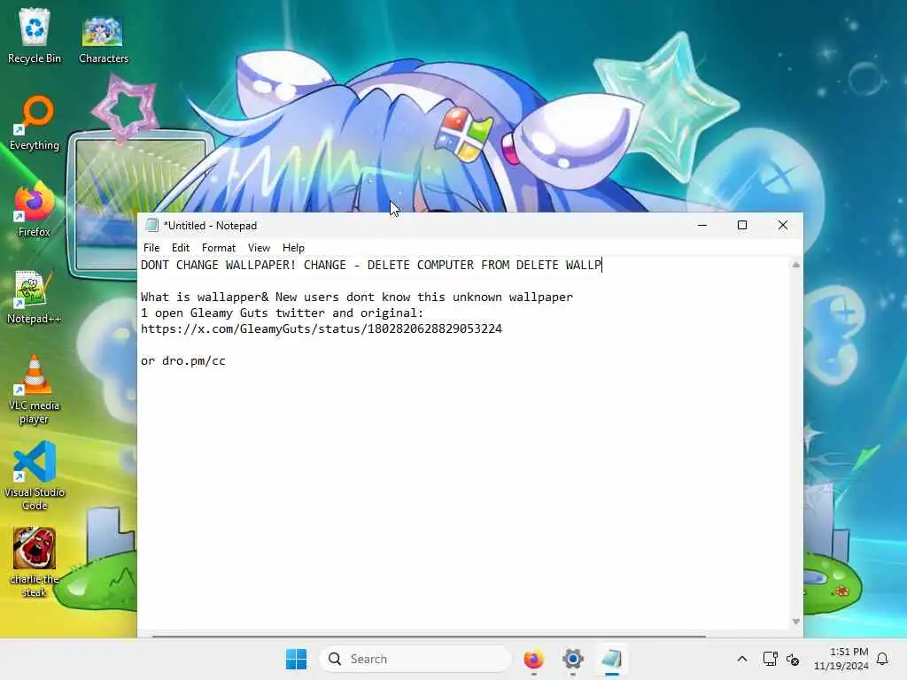This screenshot has height=680, width=907.
Task: Launch VLC media player shortcut
Action: tap(35, 390)
